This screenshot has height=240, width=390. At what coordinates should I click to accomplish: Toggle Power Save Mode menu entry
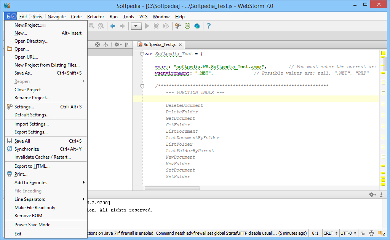pyautogui.click(x=46, y=225)
